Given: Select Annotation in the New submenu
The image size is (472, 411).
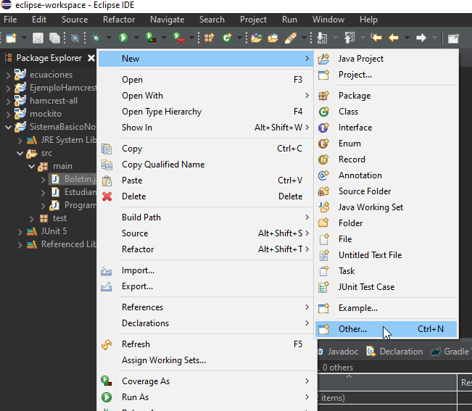Looking at the screenshot, I should point(386,175).
